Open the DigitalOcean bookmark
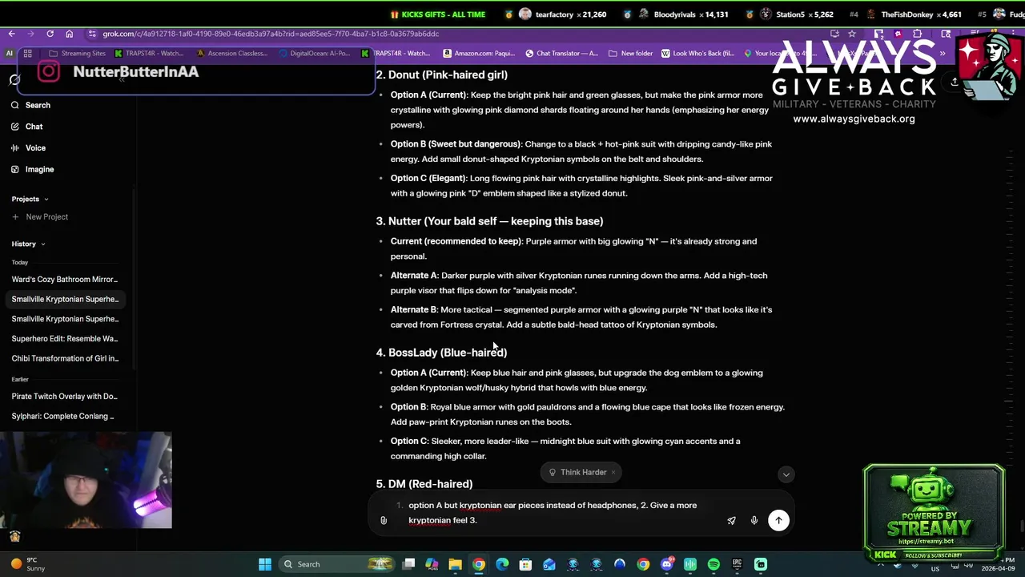 pos(315,54)
